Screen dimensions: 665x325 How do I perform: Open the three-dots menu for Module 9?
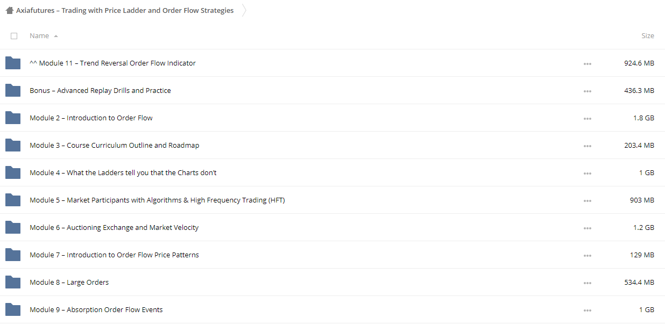(x=587, y=310)
